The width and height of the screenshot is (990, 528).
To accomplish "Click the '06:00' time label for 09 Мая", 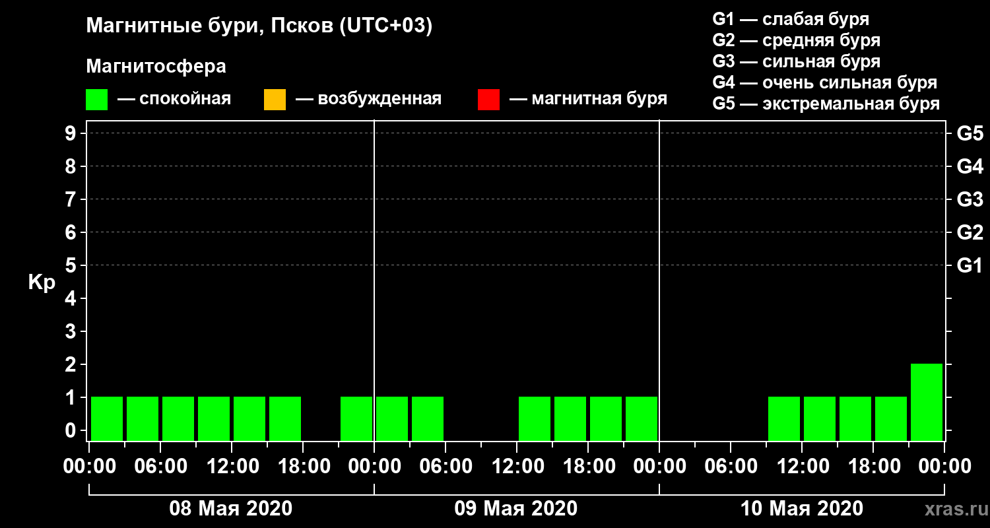I will (445, 467).
